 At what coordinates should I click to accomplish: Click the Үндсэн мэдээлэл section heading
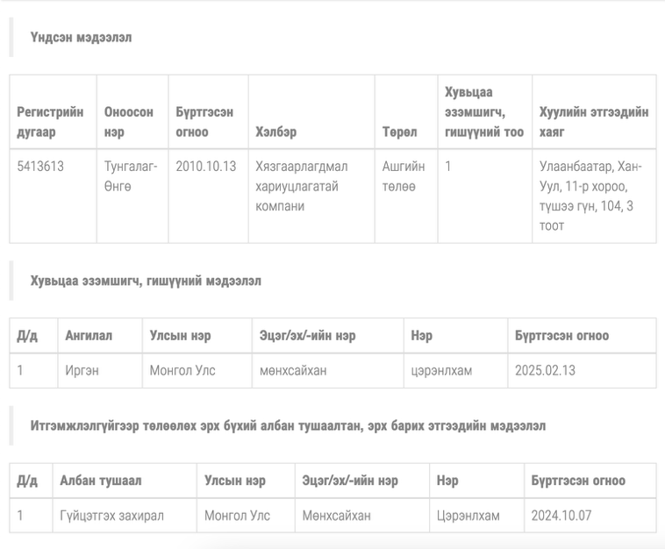[x=81, y=38]
